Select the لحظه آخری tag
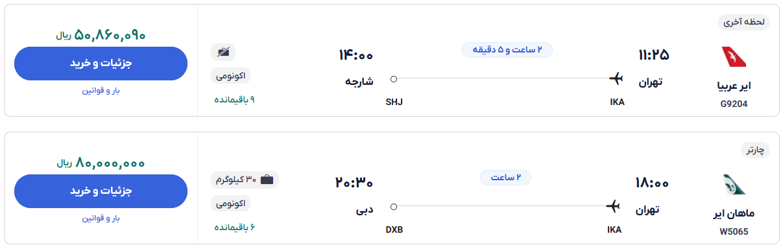 743,22
